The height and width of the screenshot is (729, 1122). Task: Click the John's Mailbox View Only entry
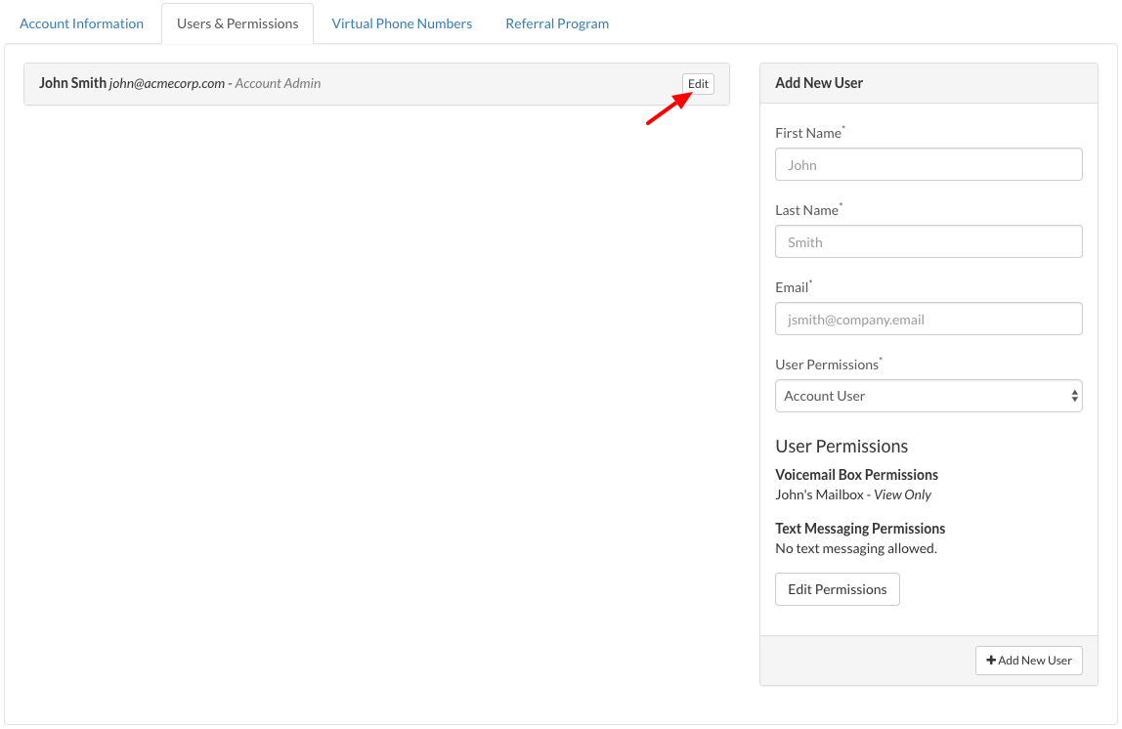coord(852,494)
